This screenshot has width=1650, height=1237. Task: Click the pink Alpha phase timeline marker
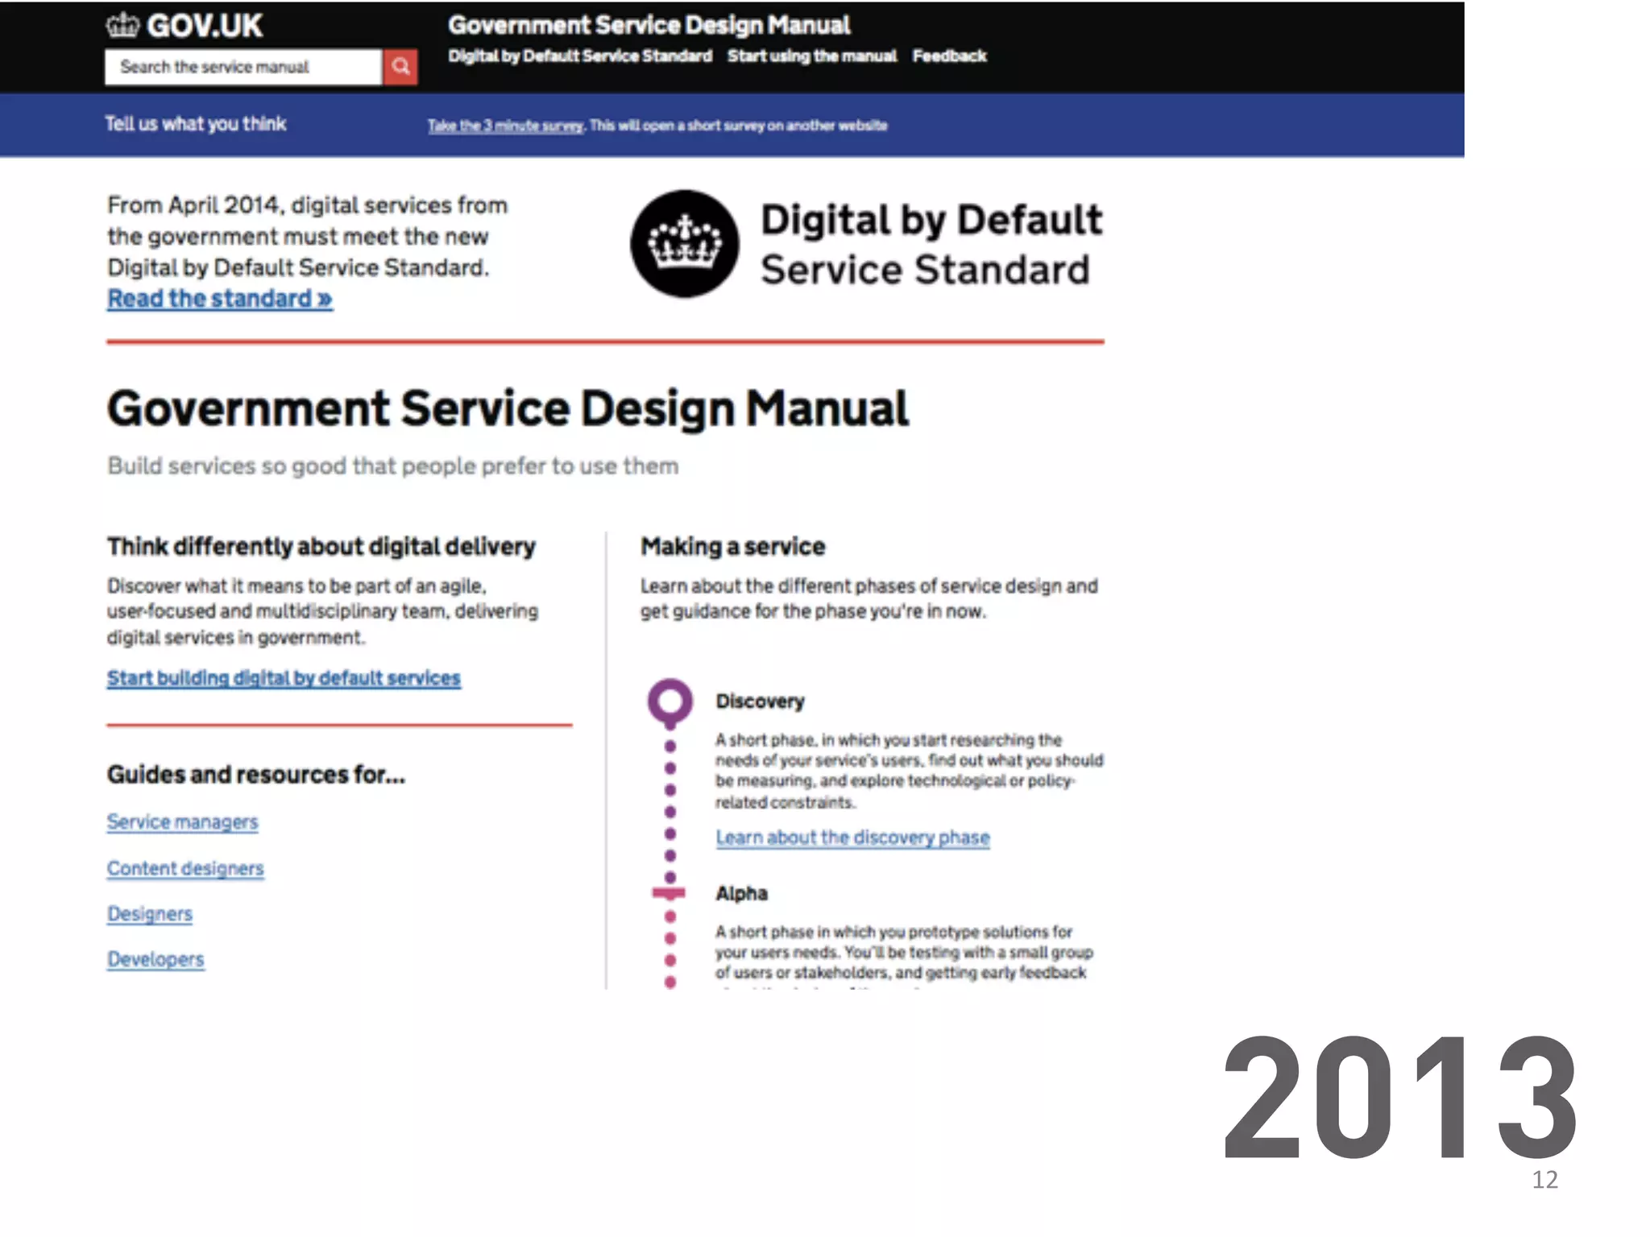[x=669, y=892]
